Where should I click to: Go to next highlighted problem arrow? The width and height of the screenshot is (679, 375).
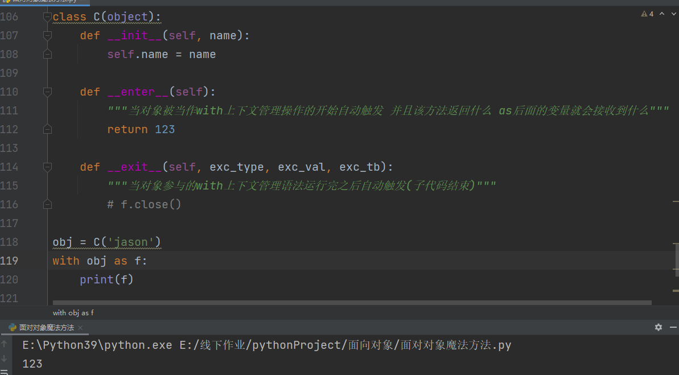pyautogui.click(x=673, y=14)
